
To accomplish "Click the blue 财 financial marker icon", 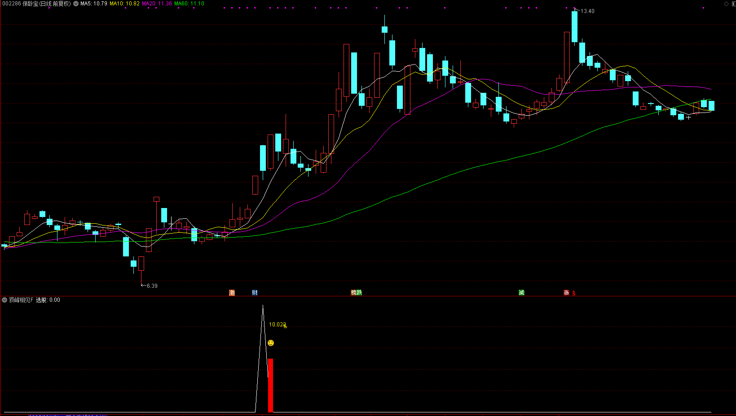I will coord(255,293).
